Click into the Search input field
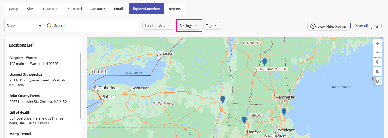 pyautogui.click(x=94, y=26)
